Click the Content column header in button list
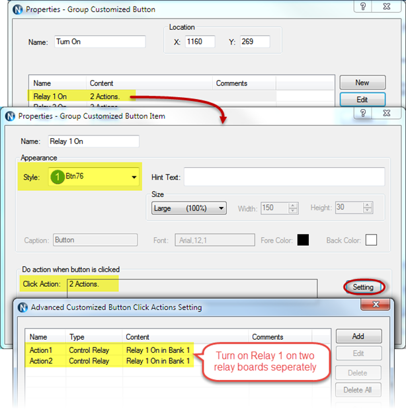 click(x=149, y=83)
